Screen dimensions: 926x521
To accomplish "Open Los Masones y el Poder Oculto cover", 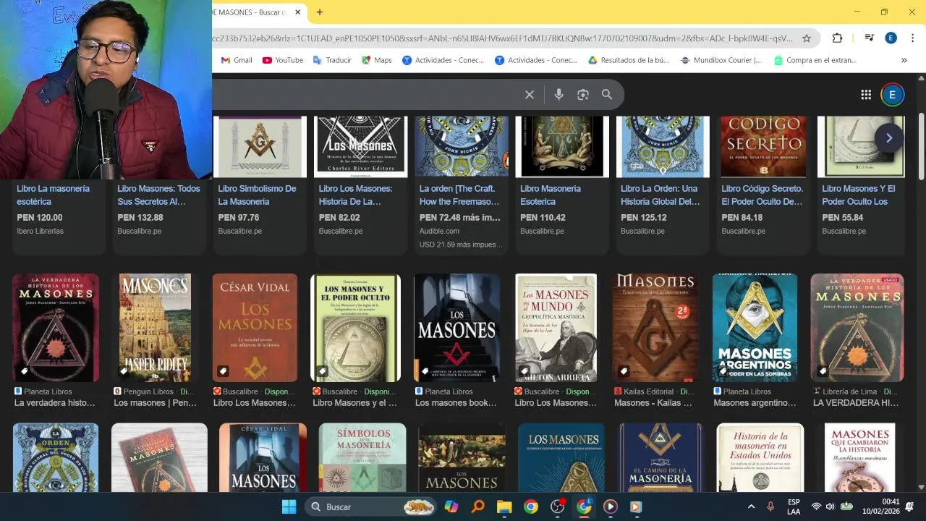I will click(x=355, y=328).
